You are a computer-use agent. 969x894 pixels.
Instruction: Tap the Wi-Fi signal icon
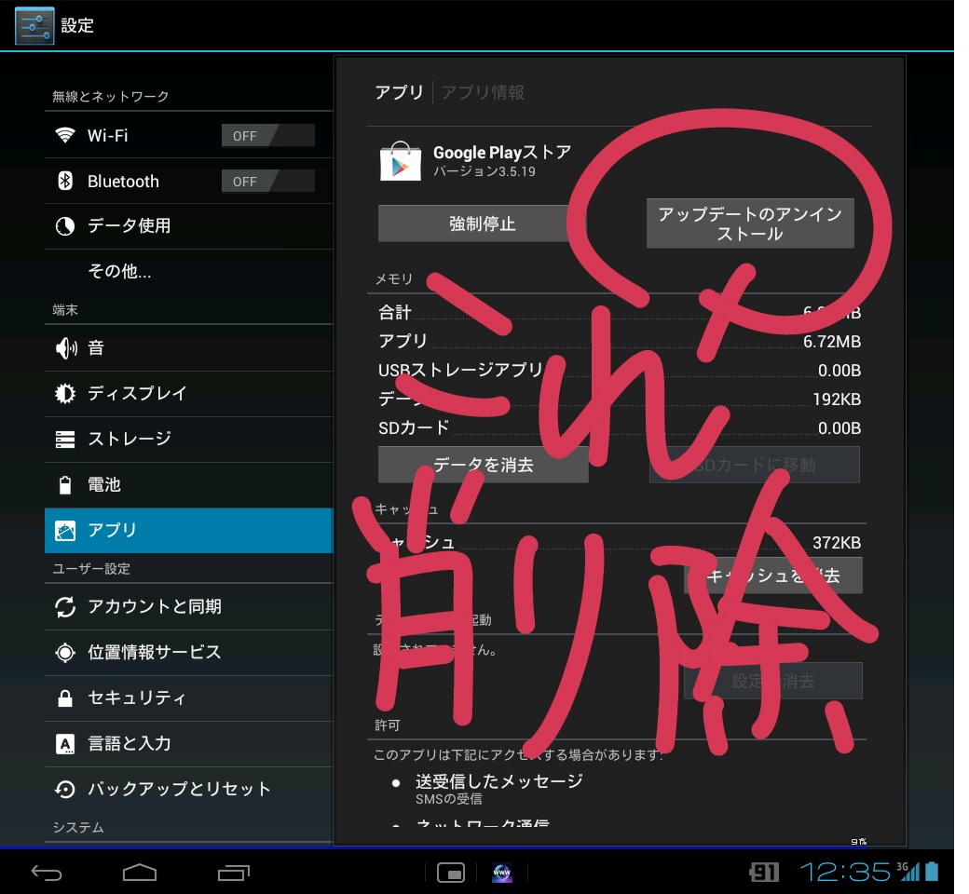tap(65, 135)
